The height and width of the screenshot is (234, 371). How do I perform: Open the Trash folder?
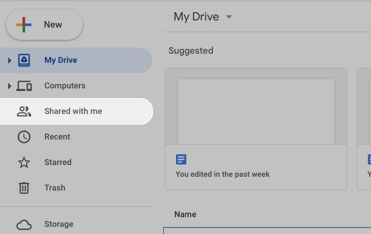point(76,188)
